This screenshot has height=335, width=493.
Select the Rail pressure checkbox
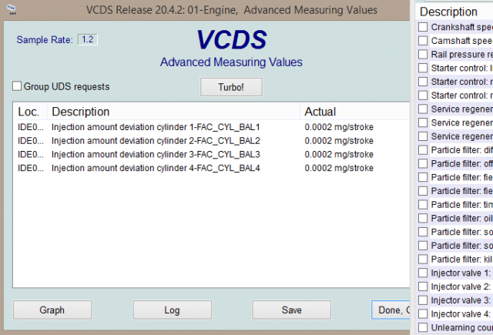(423, 55)
